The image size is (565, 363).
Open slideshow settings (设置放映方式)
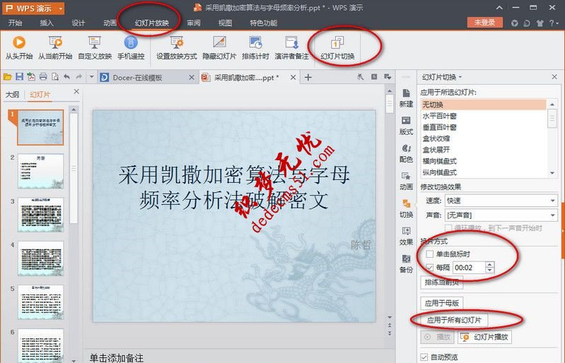tap(177, 47)
